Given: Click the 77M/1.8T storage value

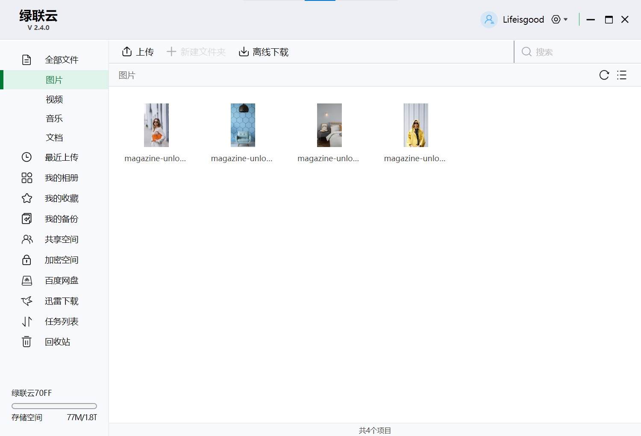Looking at the screenshot, I should (82, 417).
